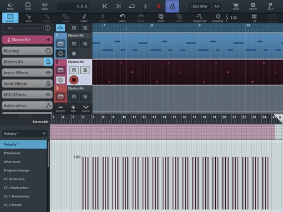Viewport: 283px width, 212px height.
Task: Mute track 3 Electro Kit
Action: pos(74,97)
